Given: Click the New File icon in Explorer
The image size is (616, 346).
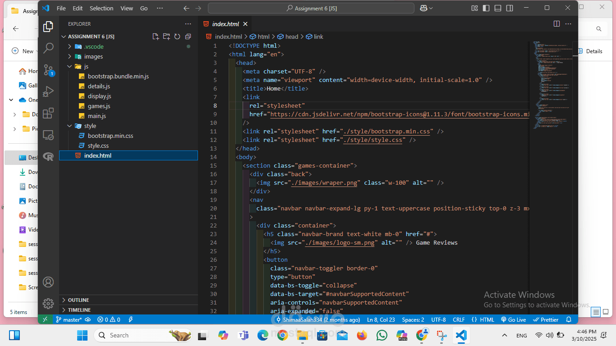Looking at the screenshot, I should pyautogui.click(x=156, y=36).
